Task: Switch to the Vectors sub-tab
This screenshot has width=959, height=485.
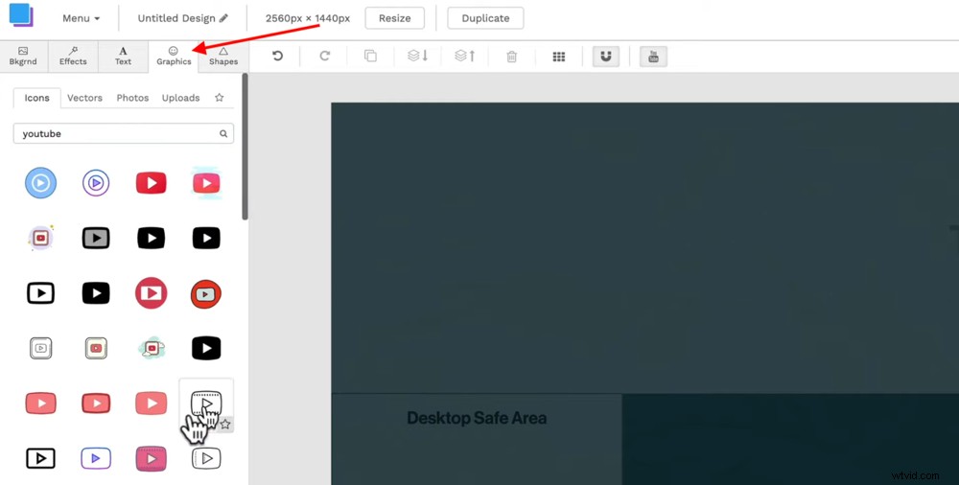Action: click(x=84, y=98)
